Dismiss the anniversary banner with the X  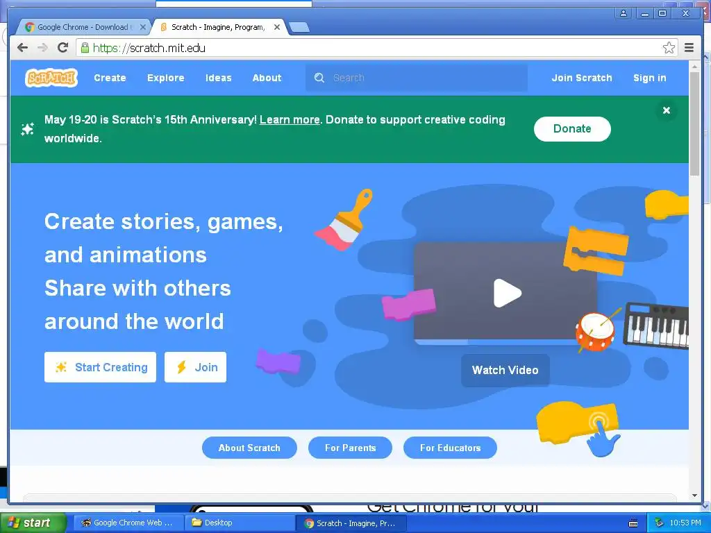coord(666,110)
